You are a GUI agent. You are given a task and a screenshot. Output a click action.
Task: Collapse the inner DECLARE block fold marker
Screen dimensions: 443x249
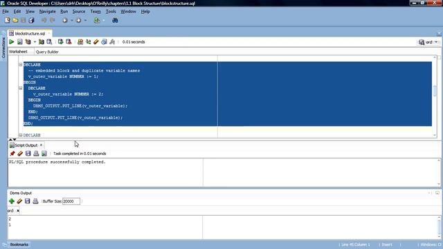coord(20,88)
